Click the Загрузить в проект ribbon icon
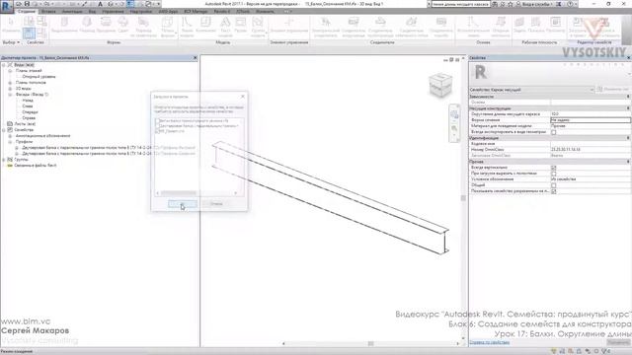632x355 pixels. 578,27
